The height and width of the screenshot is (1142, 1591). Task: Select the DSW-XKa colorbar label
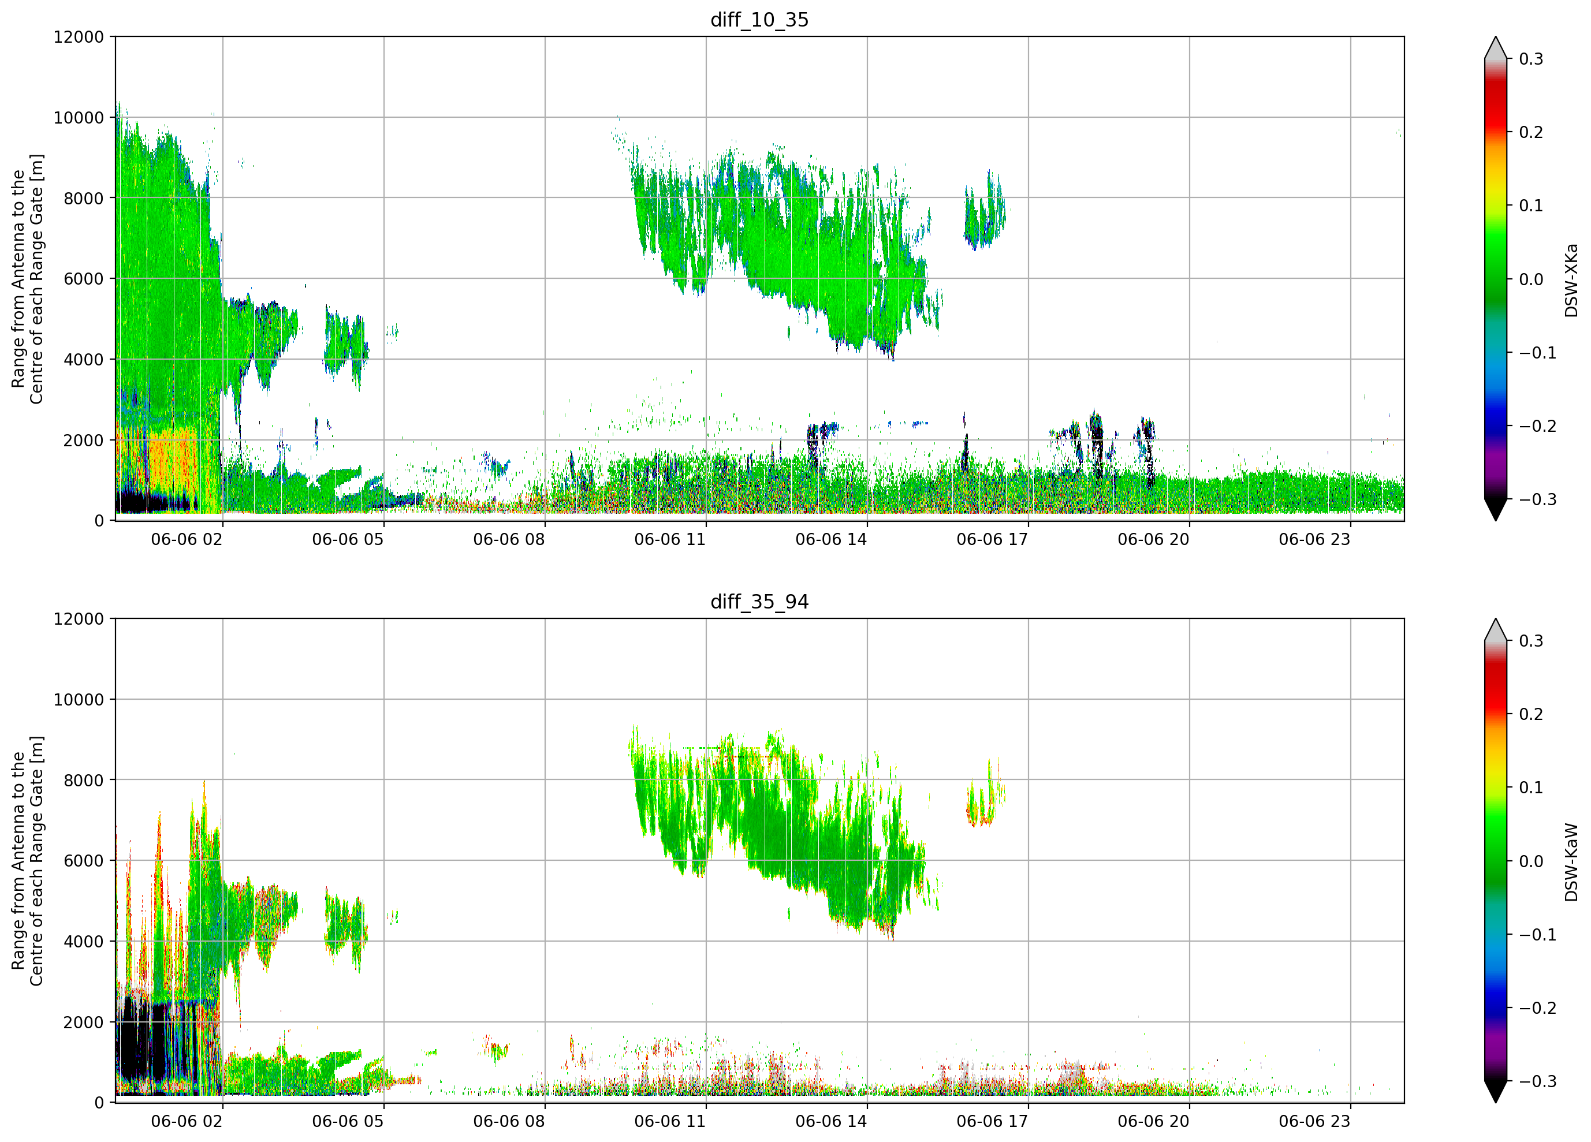click(x=1571, y=280)
